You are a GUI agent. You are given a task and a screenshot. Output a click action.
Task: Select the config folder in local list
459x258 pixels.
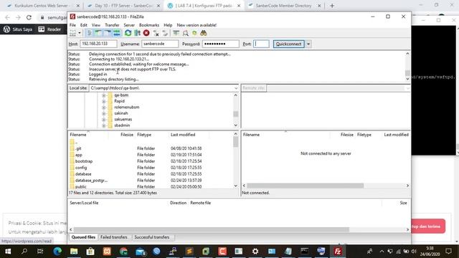tap(81, 168)
